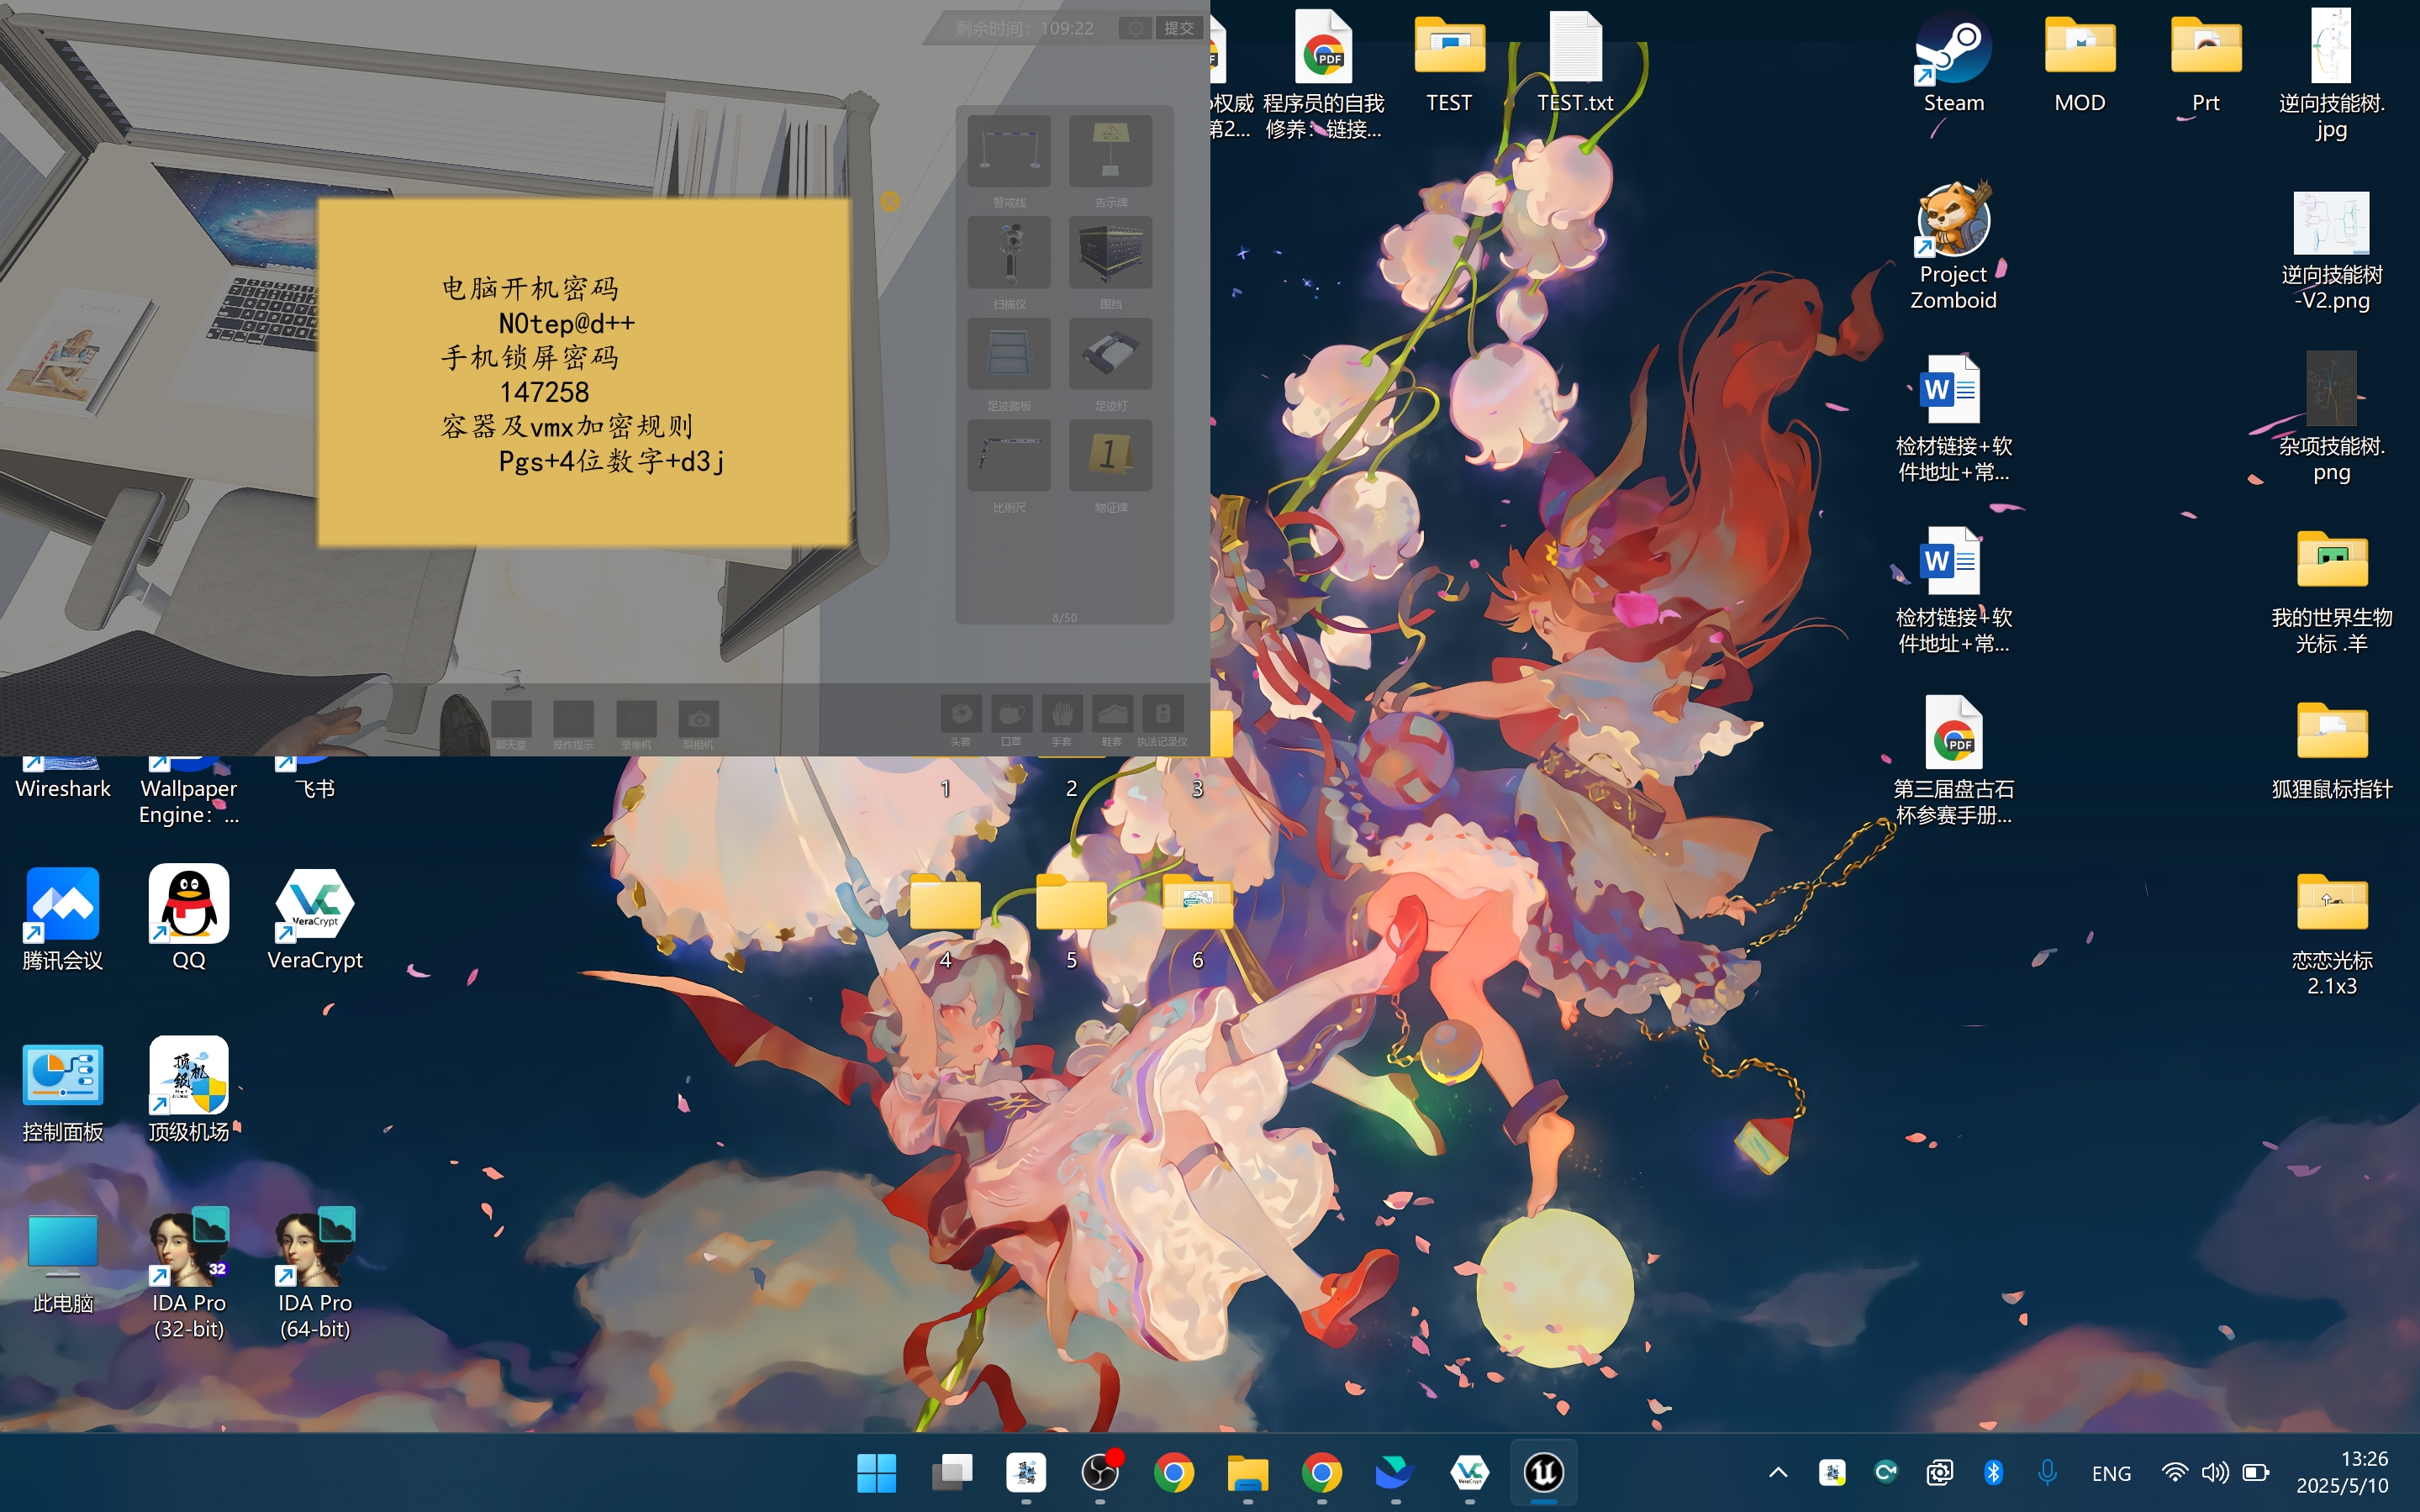Viewport: 2420px width, 1512px height.
Task: Open desktop folder named 4
Action: tap(945, 920)
